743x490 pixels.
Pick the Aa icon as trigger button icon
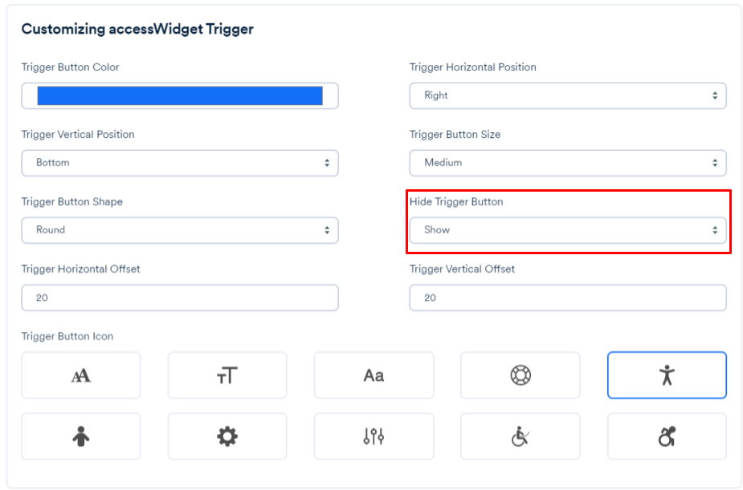374,375
